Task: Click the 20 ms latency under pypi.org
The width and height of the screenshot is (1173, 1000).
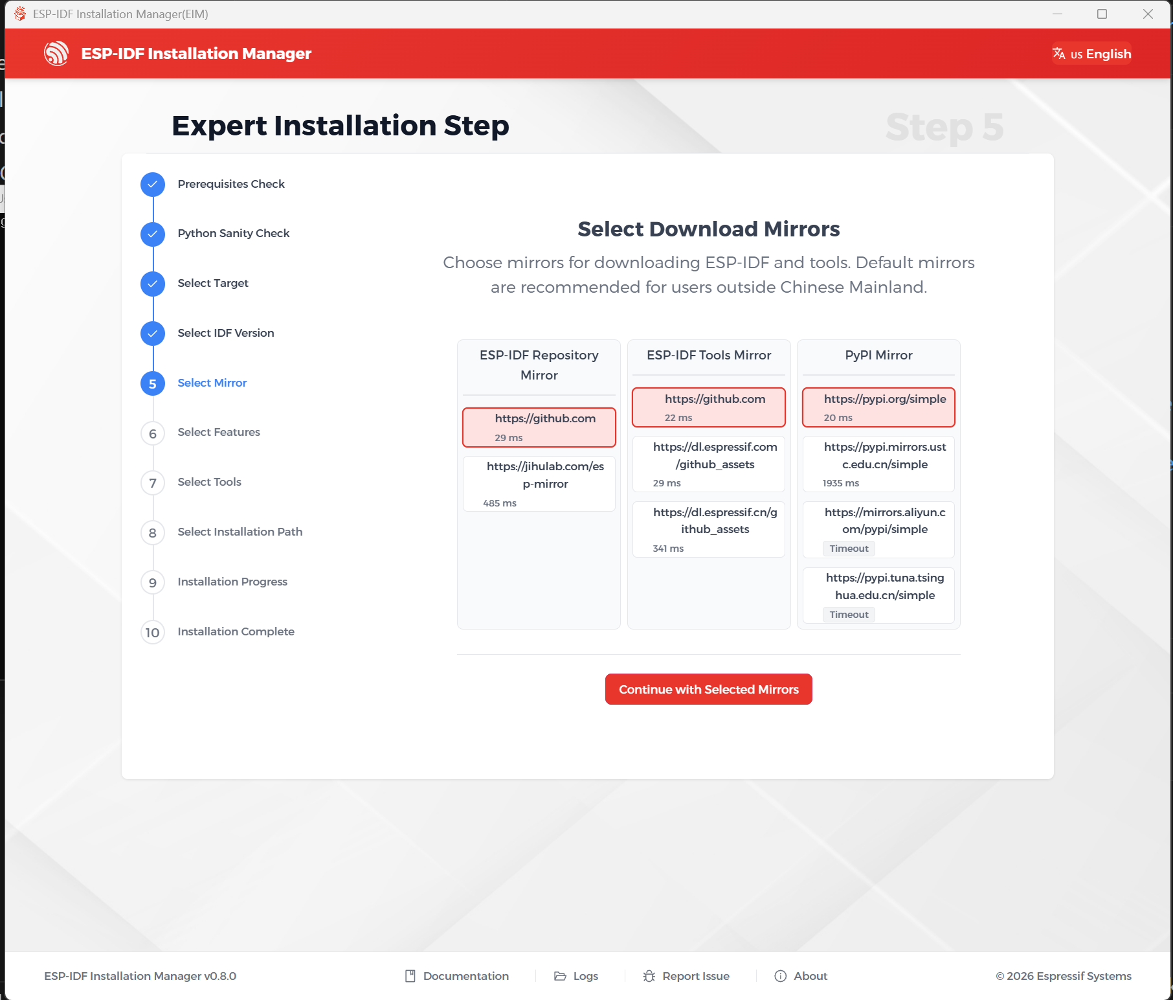Action: click(x=838, y=418)
